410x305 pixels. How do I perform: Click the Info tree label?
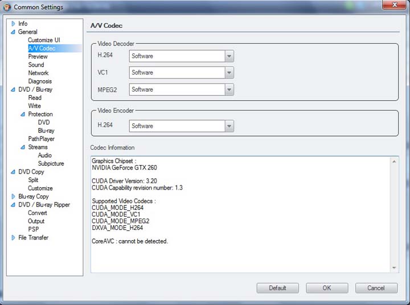23,23
